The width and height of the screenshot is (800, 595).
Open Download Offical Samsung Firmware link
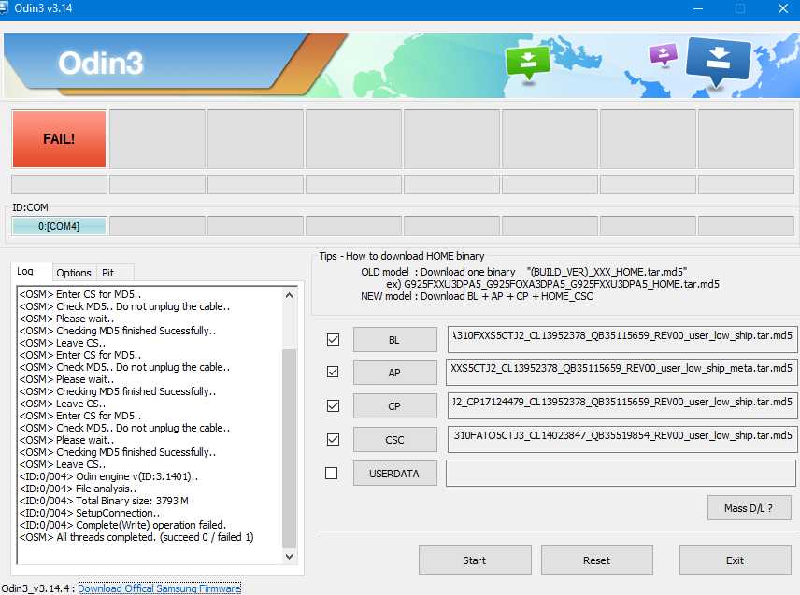tap(159, 588)
